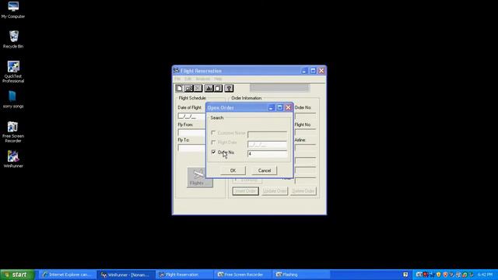Viewport: 498px width, 280px height.
Task: Click the Help question-mark toolbar icon
Action: [229, 88]
